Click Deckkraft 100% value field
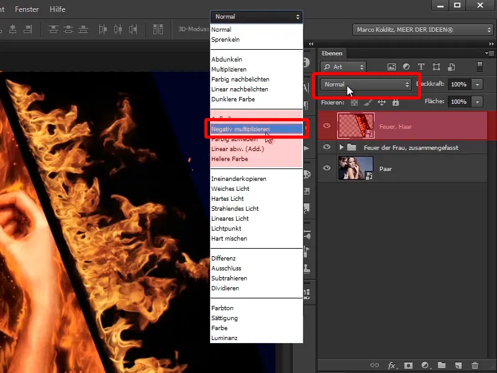497x373 pixels. click(x=459, y=85)
